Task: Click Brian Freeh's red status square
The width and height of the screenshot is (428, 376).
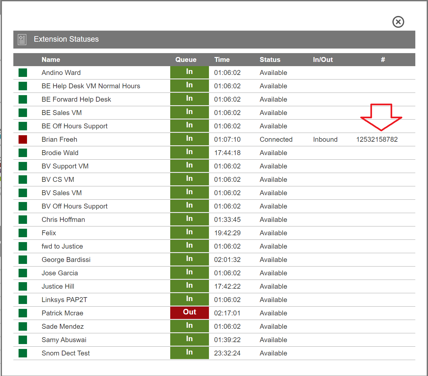Action: [x=23, y=139]
